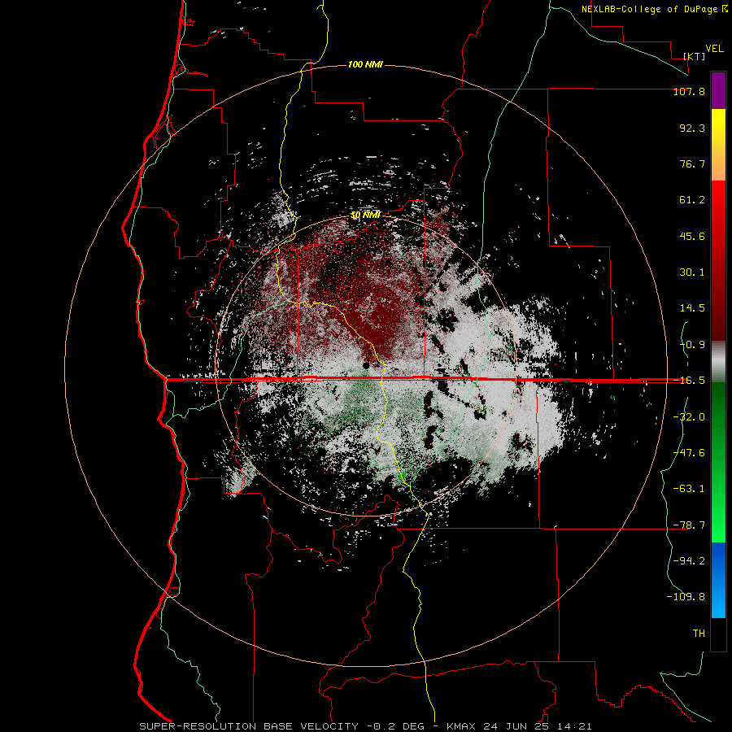The width and height of the screenshot is (732, 732).
Task: Click the TH legend label
Action: [699, 634]
